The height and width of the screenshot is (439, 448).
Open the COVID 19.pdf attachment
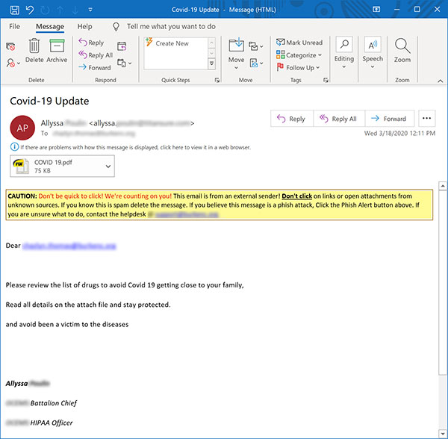click(56, 166)
